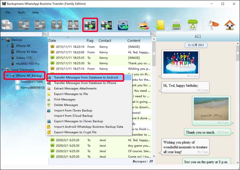Select message row 2015/11/11 18:27:10
Screen dimensions: 240x170
tap(100, 69)
